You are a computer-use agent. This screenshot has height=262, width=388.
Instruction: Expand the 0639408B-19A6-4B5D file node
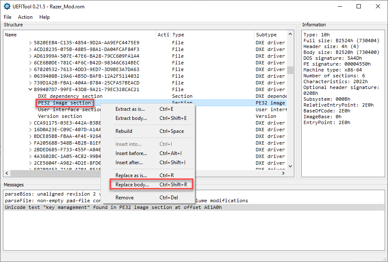click(x=30, y=76)
